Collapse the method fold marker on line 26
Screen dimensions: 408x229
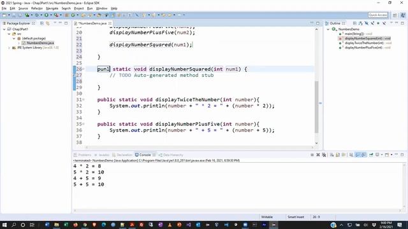(x=84, y=69)
